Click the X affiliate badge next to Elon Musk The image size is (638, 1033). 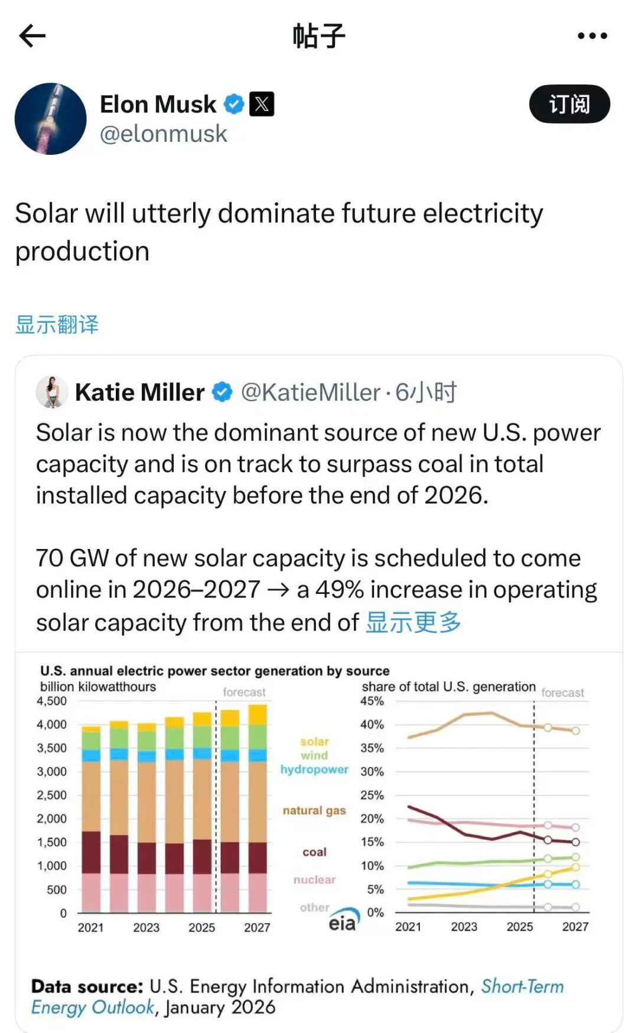[262, 103]
